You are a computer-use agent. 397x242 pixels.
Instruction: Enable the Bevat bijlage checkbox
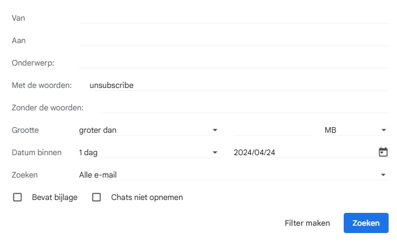[x=17, y=197]
